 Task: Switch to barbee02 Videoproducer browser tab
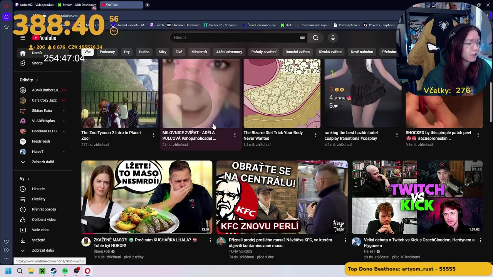(35, 5)
